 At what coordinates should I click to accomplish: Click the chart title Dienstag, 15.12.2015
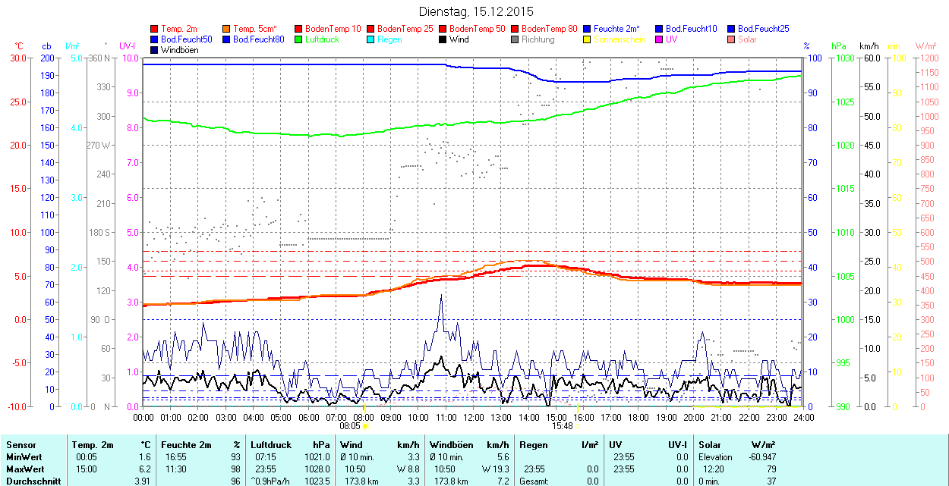click(x=476, y=11)
